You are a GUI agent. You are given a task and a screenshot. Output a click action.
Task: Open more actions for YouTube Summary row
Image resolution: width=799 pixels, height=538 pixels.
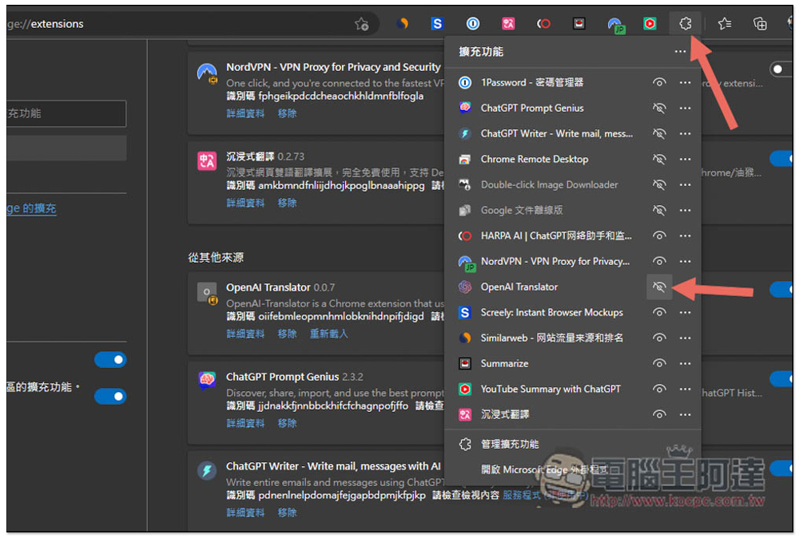686,389
